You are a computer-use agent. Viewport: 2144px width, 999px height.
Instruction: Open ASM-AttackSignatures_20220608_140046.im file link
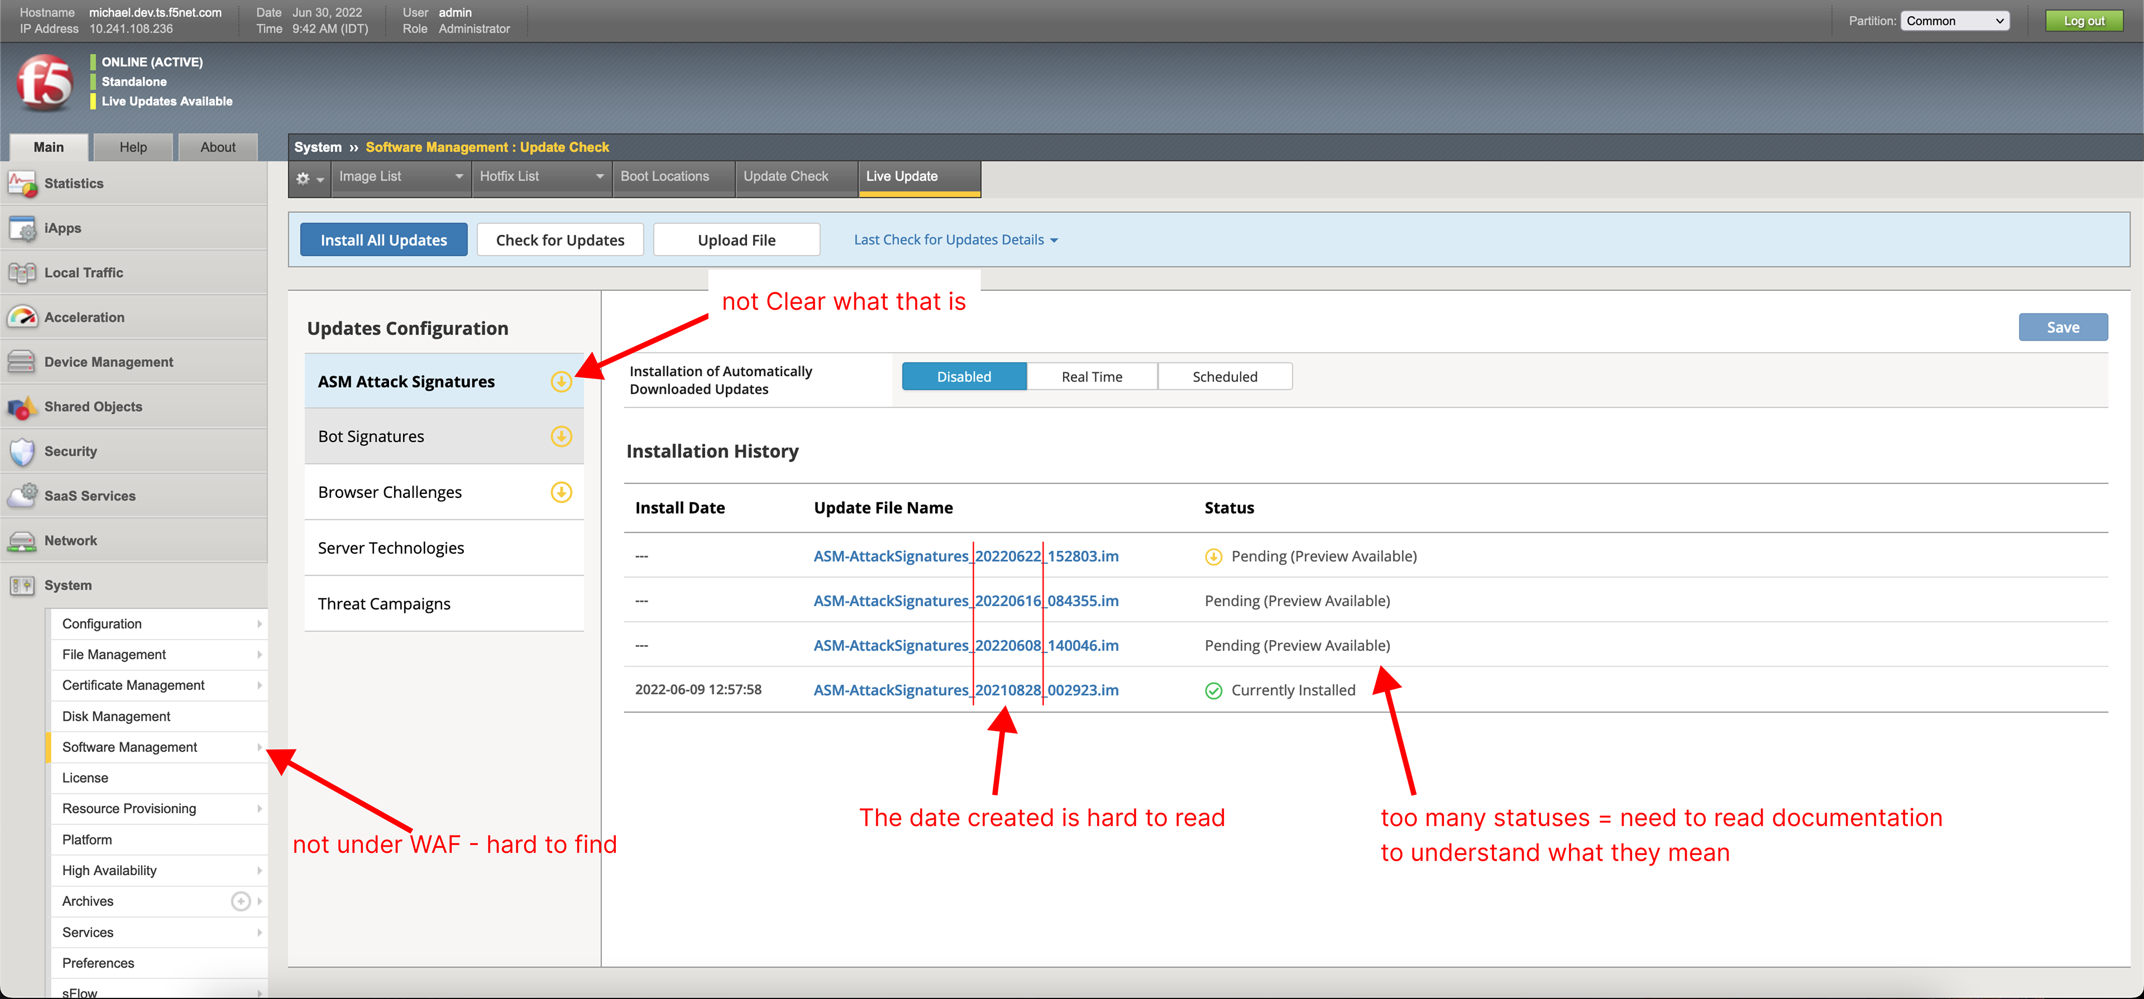click(x=965, y=646)
